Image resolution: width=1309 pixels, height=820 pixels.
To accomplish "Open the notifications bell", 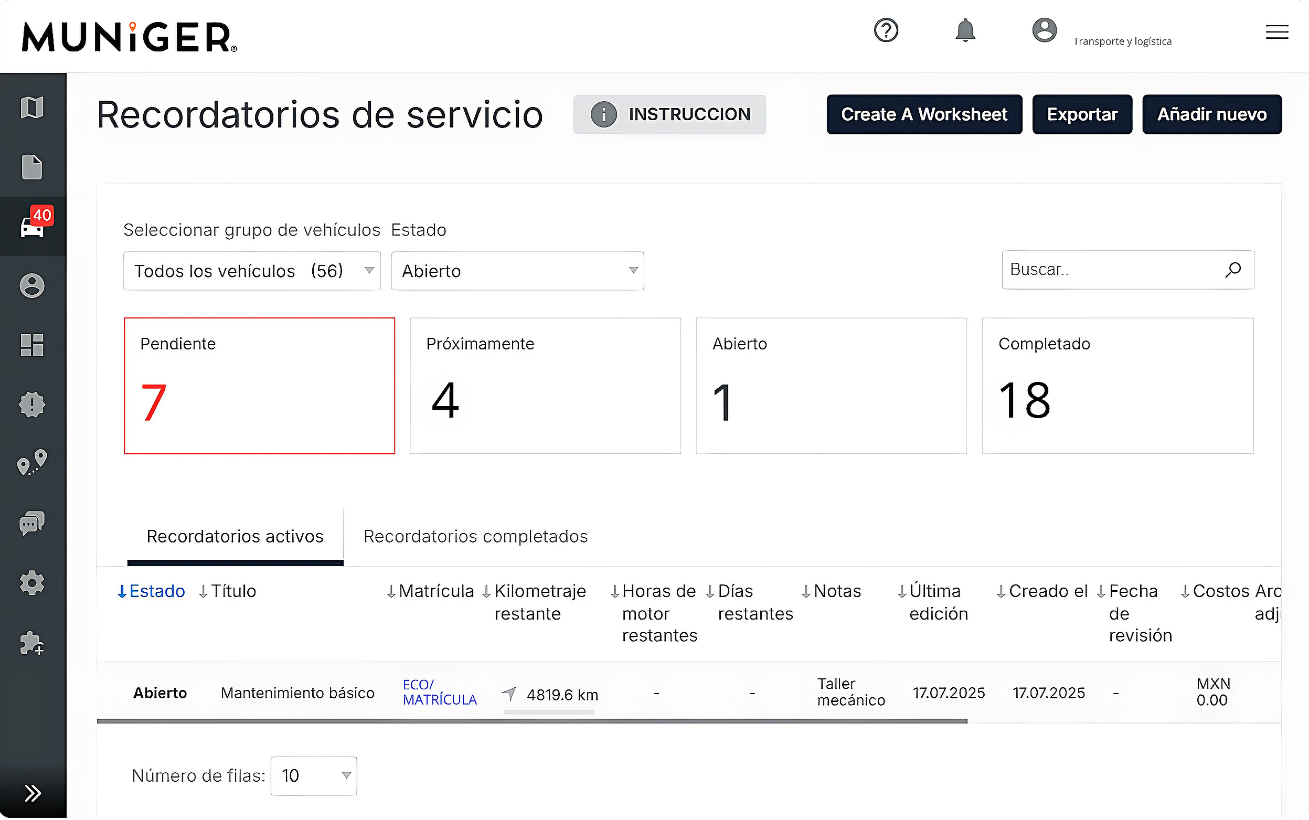I will pos(965,31).
